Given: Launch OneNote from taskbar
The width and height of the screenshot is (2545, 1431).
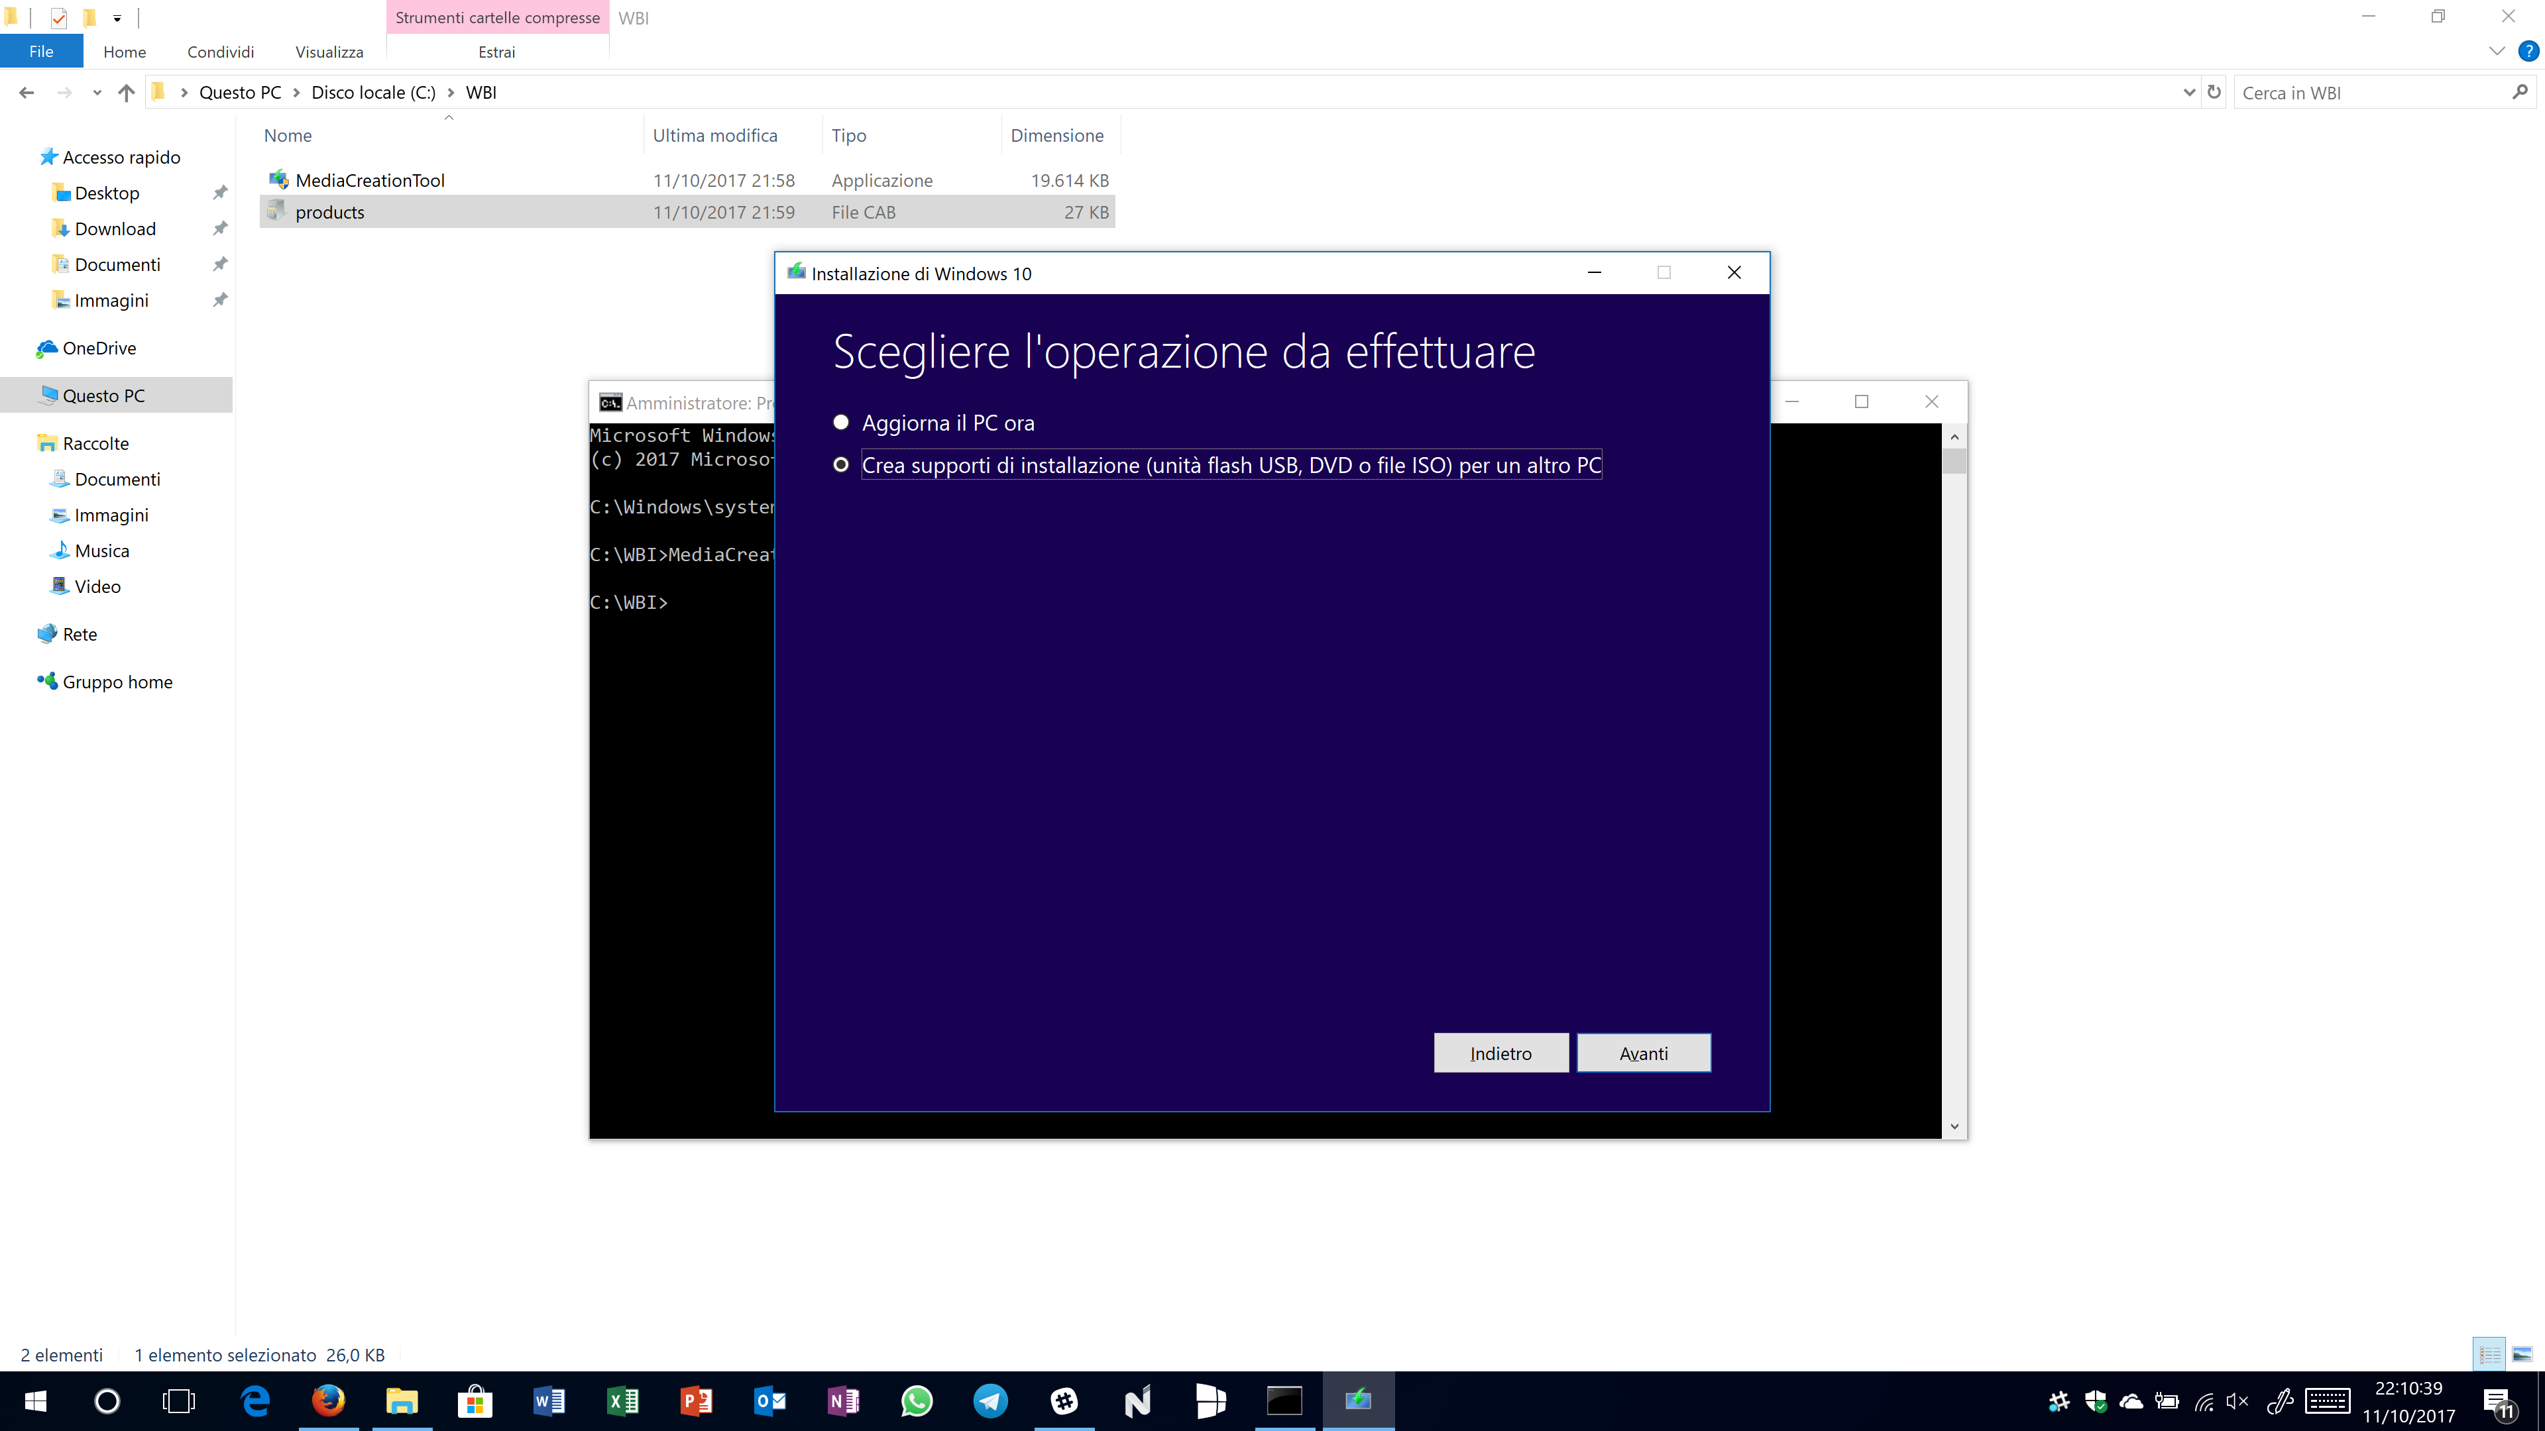Looking at the screenshot, I should click(x=843, y=1401).
